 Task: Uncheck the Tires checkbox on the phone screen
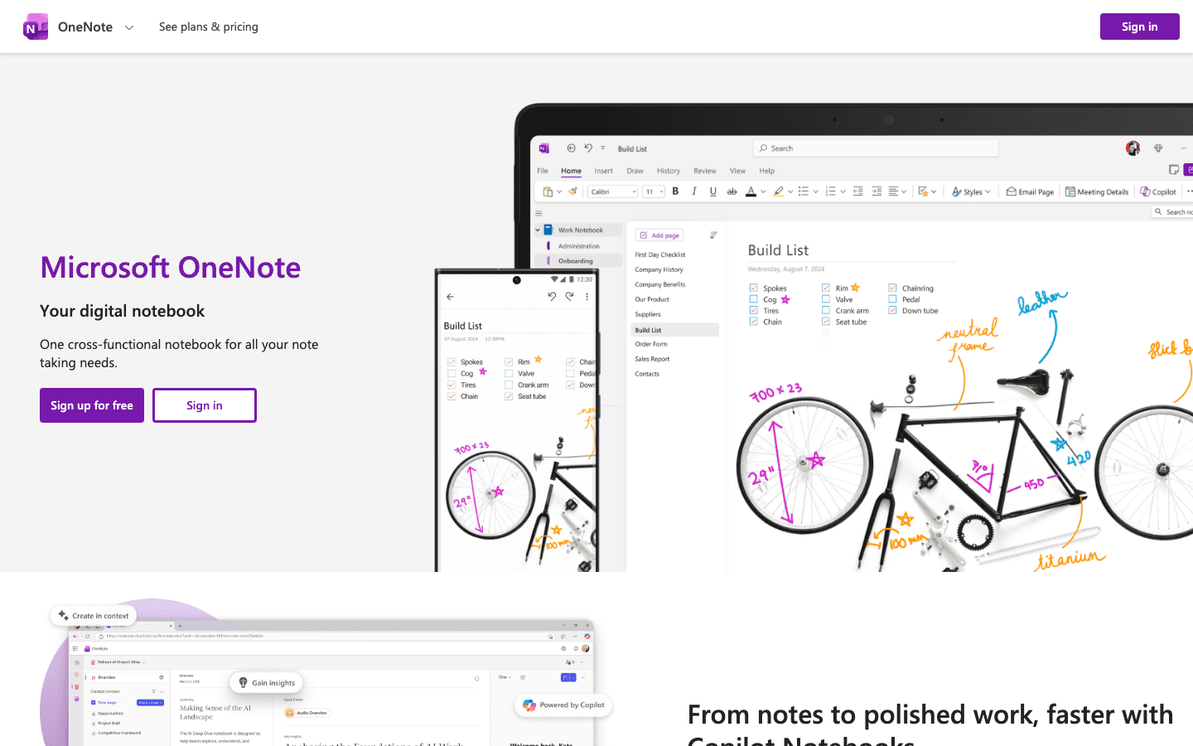tap(452, 385)
